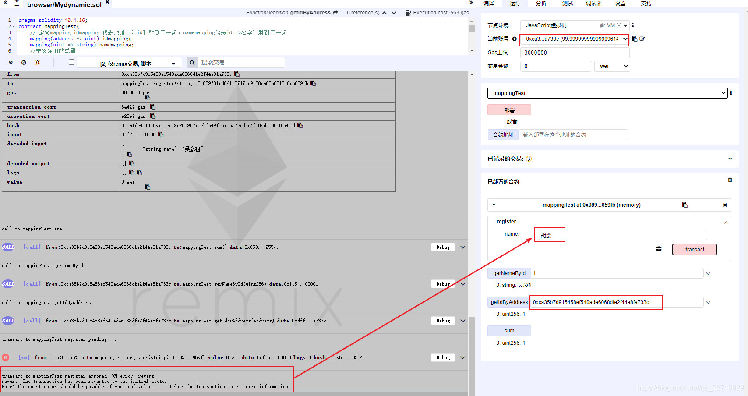Collapse the right panel with double-chevron
The height and width of the screenshot is (396, 748).
[471, 3]
